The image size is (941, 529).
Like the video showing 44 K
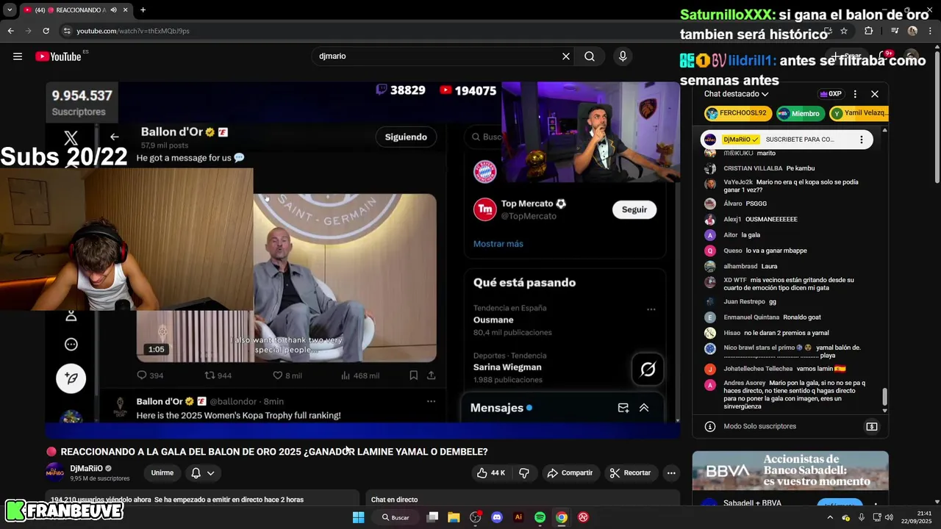pos(491,473)
